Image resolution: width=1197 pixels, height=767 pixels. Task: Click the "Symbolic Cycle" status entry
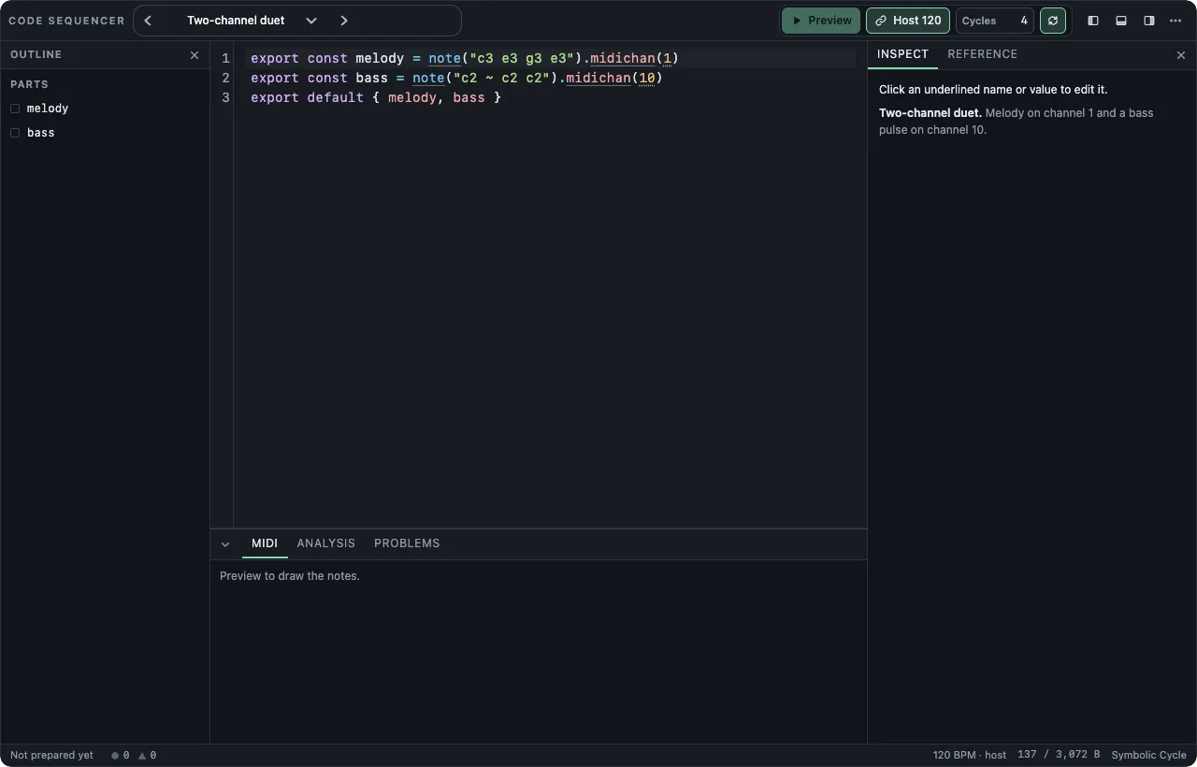click(1148, 756)
